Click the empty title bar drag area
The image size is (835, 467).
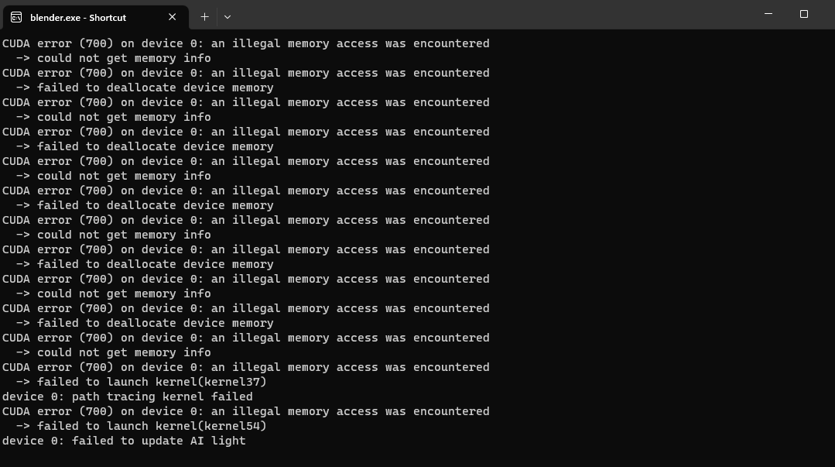[495, 15]
